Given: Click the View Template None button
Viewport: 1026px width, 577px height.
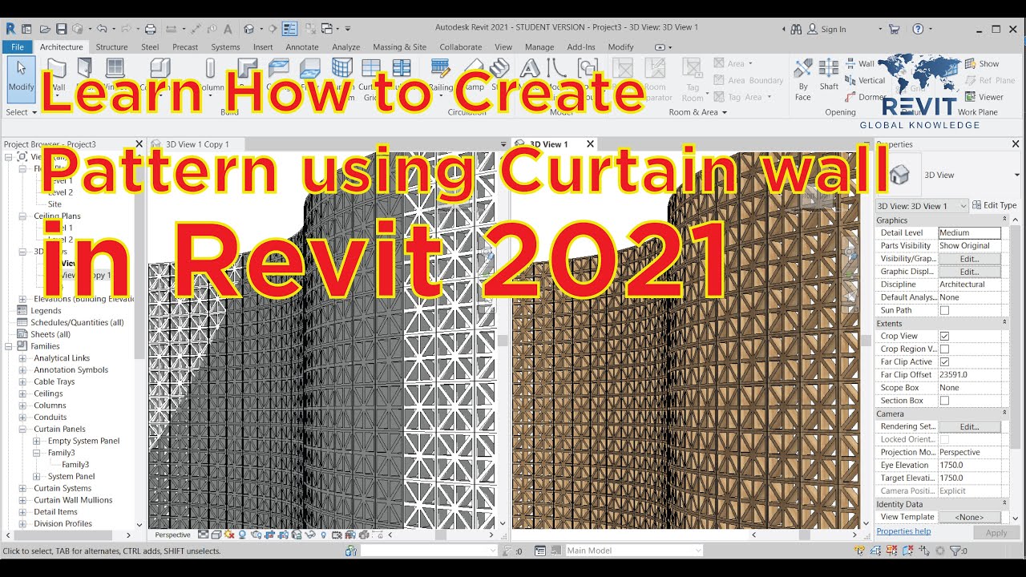Looking at the screenshot, I should (970, 517).
